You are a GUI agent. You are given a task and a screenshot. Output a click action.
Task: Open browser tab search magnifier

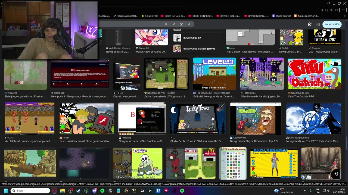[x=329, y=4]
